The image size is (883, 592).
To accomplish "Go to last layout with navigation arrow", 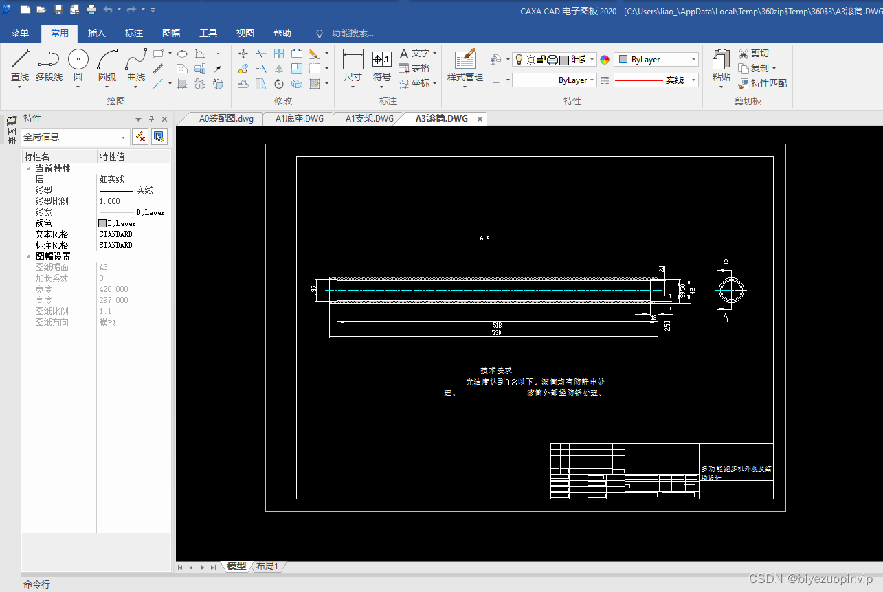I will (x=214, y=567).
